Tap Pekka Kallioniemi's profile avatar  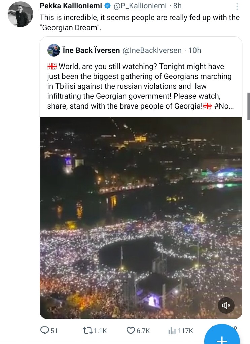click(20, 14)
